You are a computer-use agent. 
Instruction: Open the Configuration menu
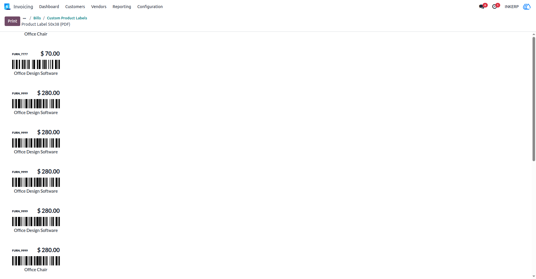click(x=150, y=7)
